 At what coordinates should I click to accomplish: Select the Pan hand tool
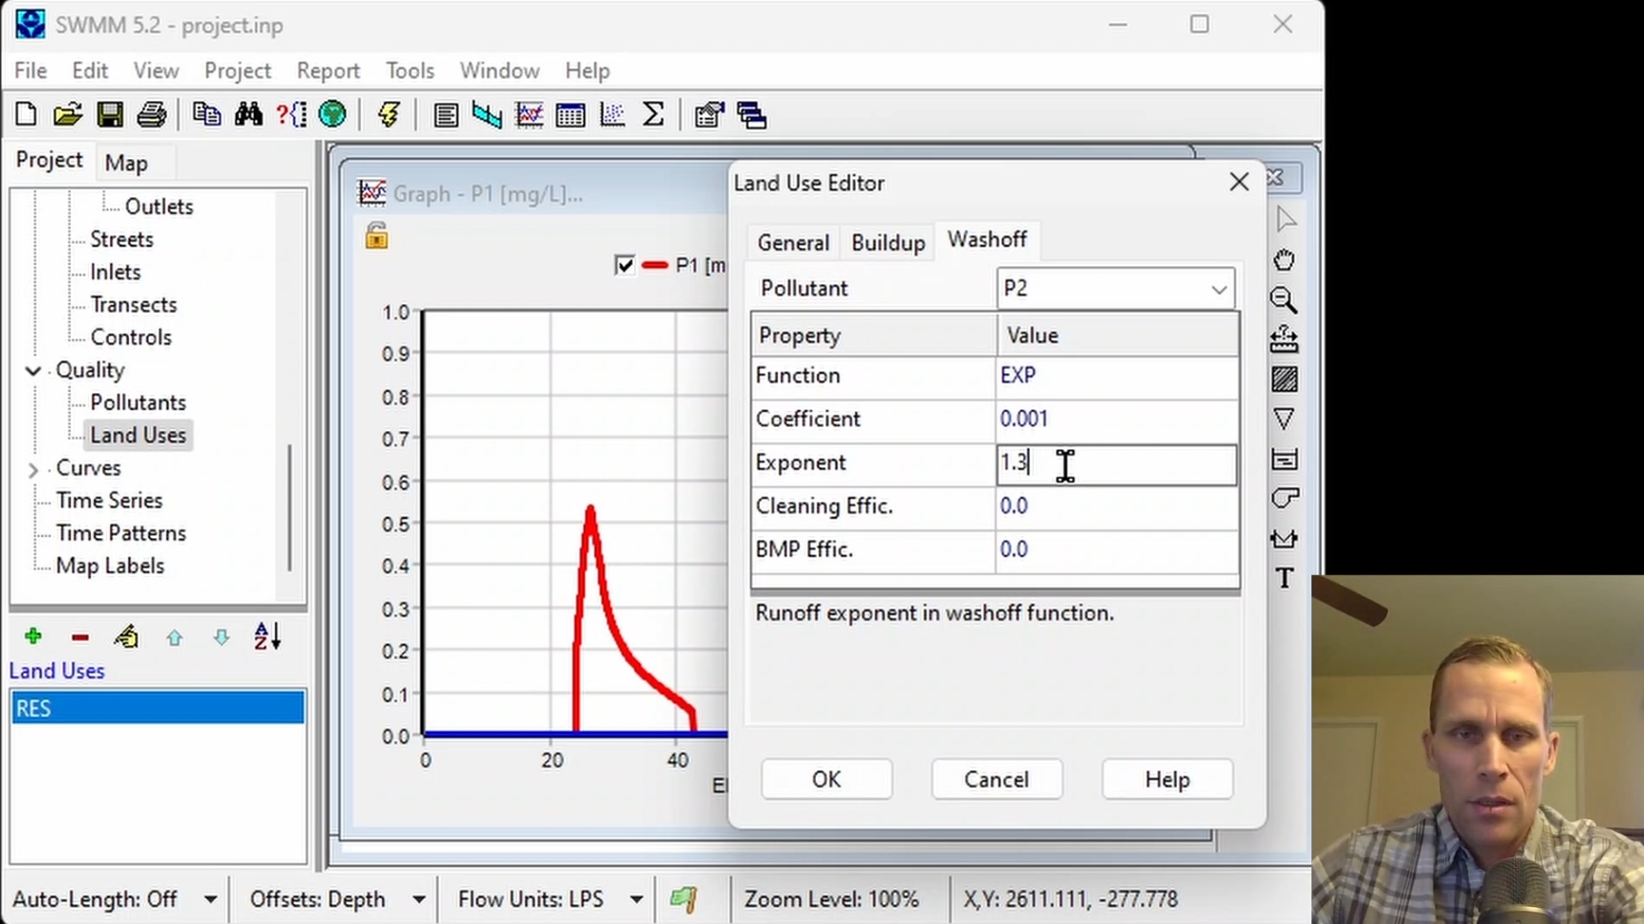coord(1284,260)
